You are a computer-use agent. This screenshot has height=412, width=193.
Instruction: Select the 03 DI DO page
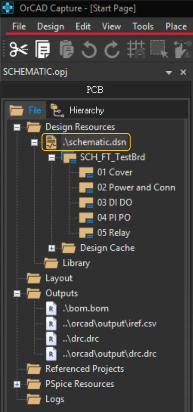(x=115, y=203)
